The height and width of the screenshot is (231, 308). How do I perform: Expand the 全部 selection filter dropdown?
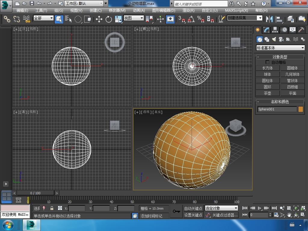pos(43,18)
